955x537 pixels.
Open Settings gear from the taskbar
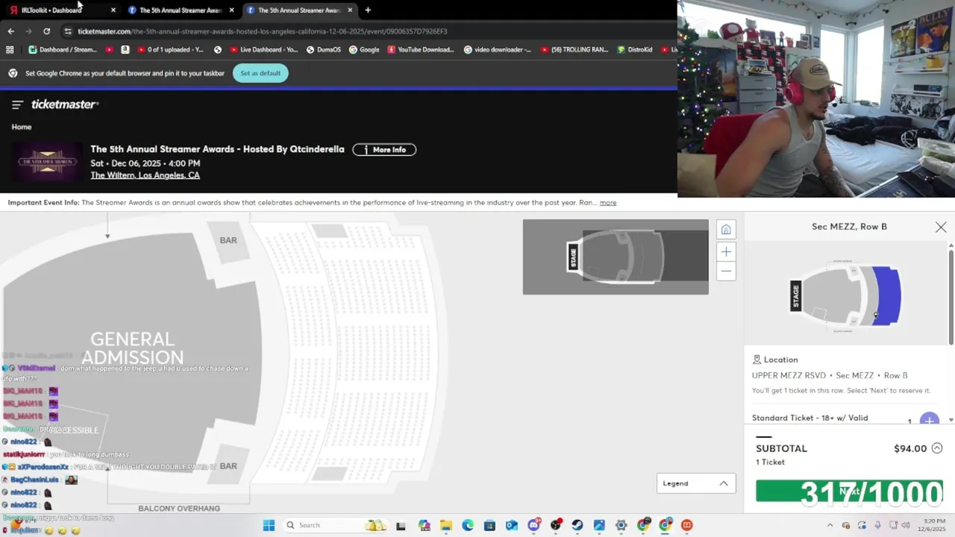(x=621, y=525)
